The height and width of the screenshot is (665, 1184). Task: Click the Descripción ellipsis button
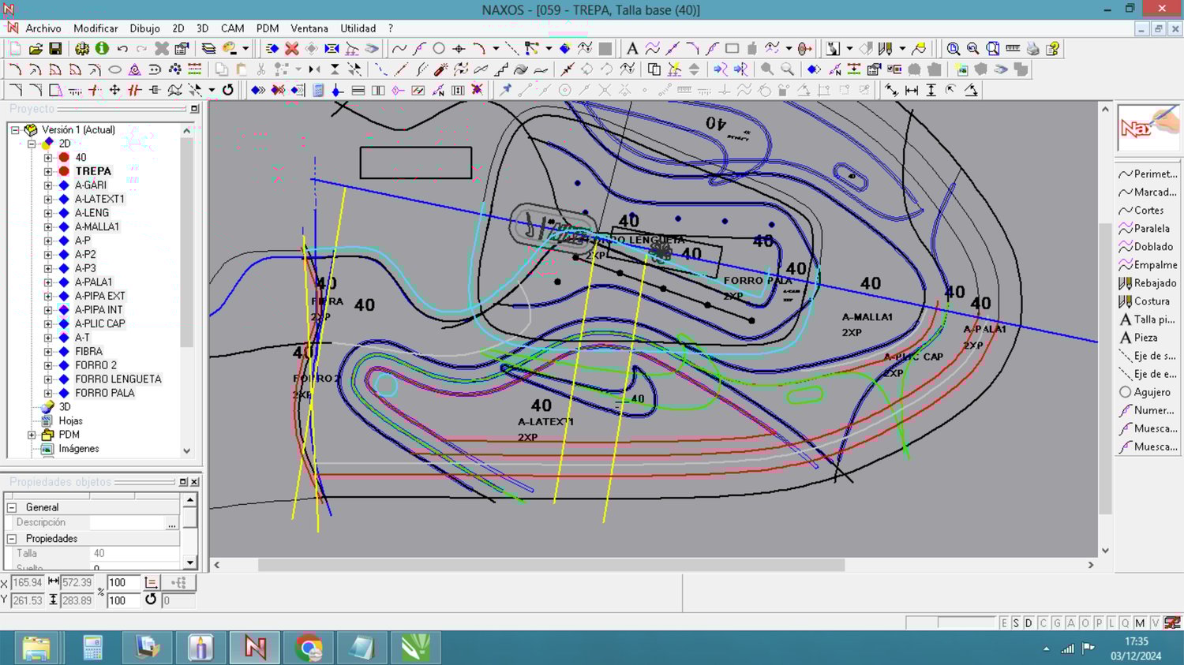[171, 523]
